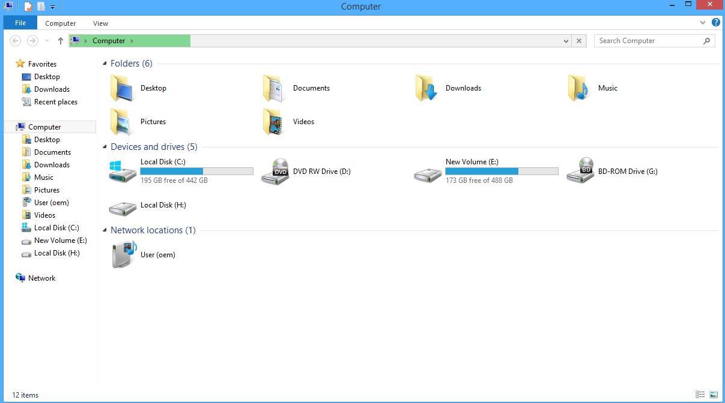The image size is (725, 403).
Task: Collapse the Folders (6) group
Action: coord(105,64)
